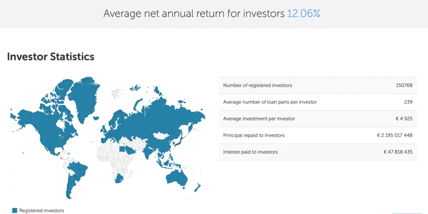Click China on the investor map
The image size is (428, 214).
[x=165, y=144]
